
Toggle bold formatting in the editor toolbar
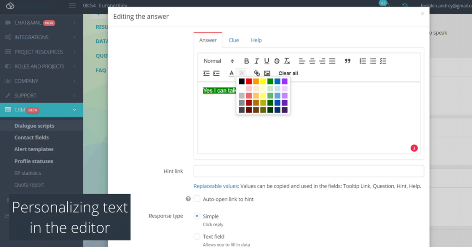point(246,61)
